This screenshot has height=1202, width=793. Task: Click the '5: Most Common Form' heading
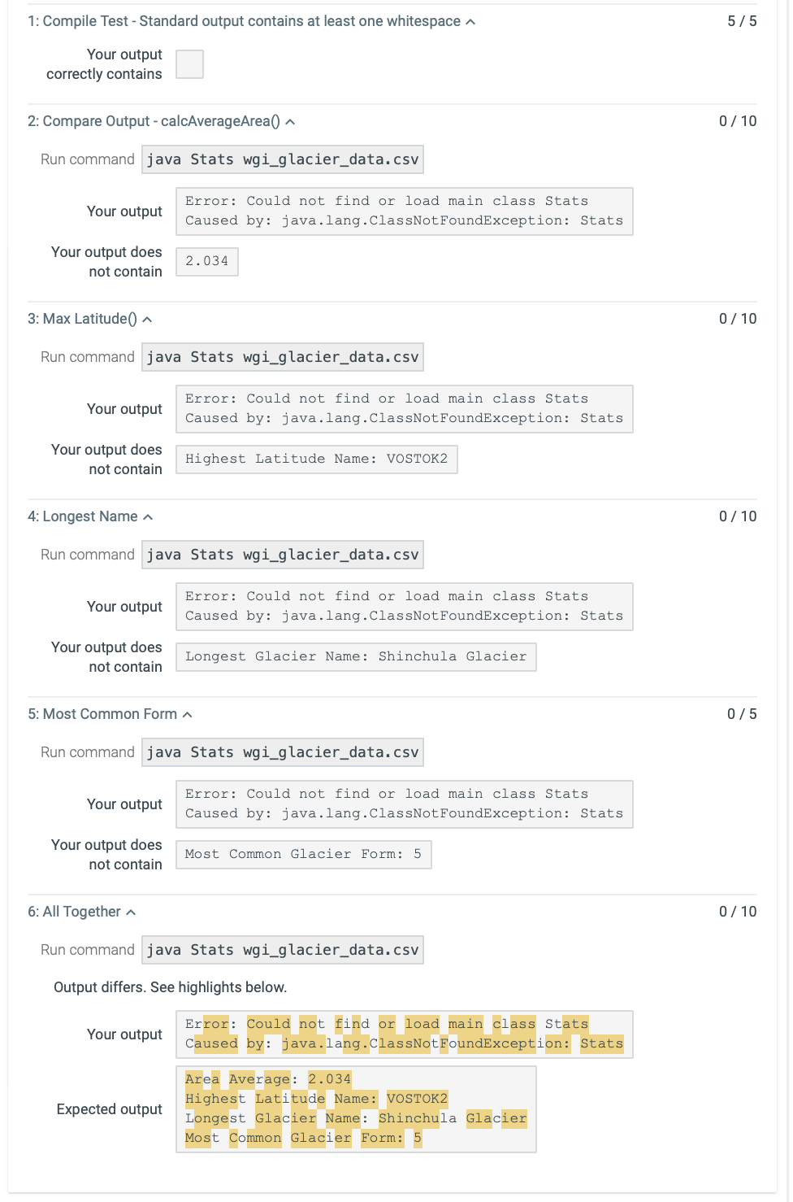102,714
